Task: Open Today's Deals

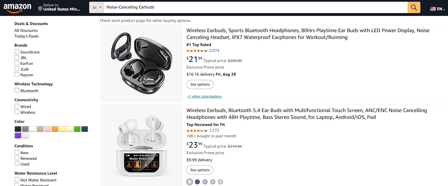Action: tap(27, 36)
